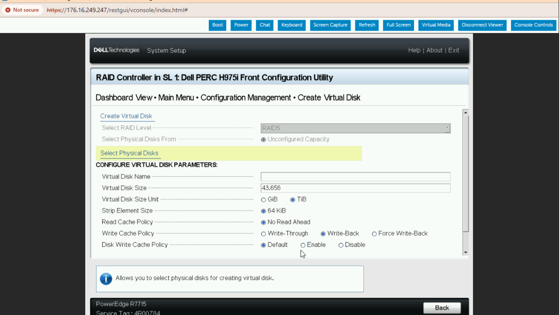The image size is (559, 315).
Task: Click About in System Setup header
Action: pos(434,50)
